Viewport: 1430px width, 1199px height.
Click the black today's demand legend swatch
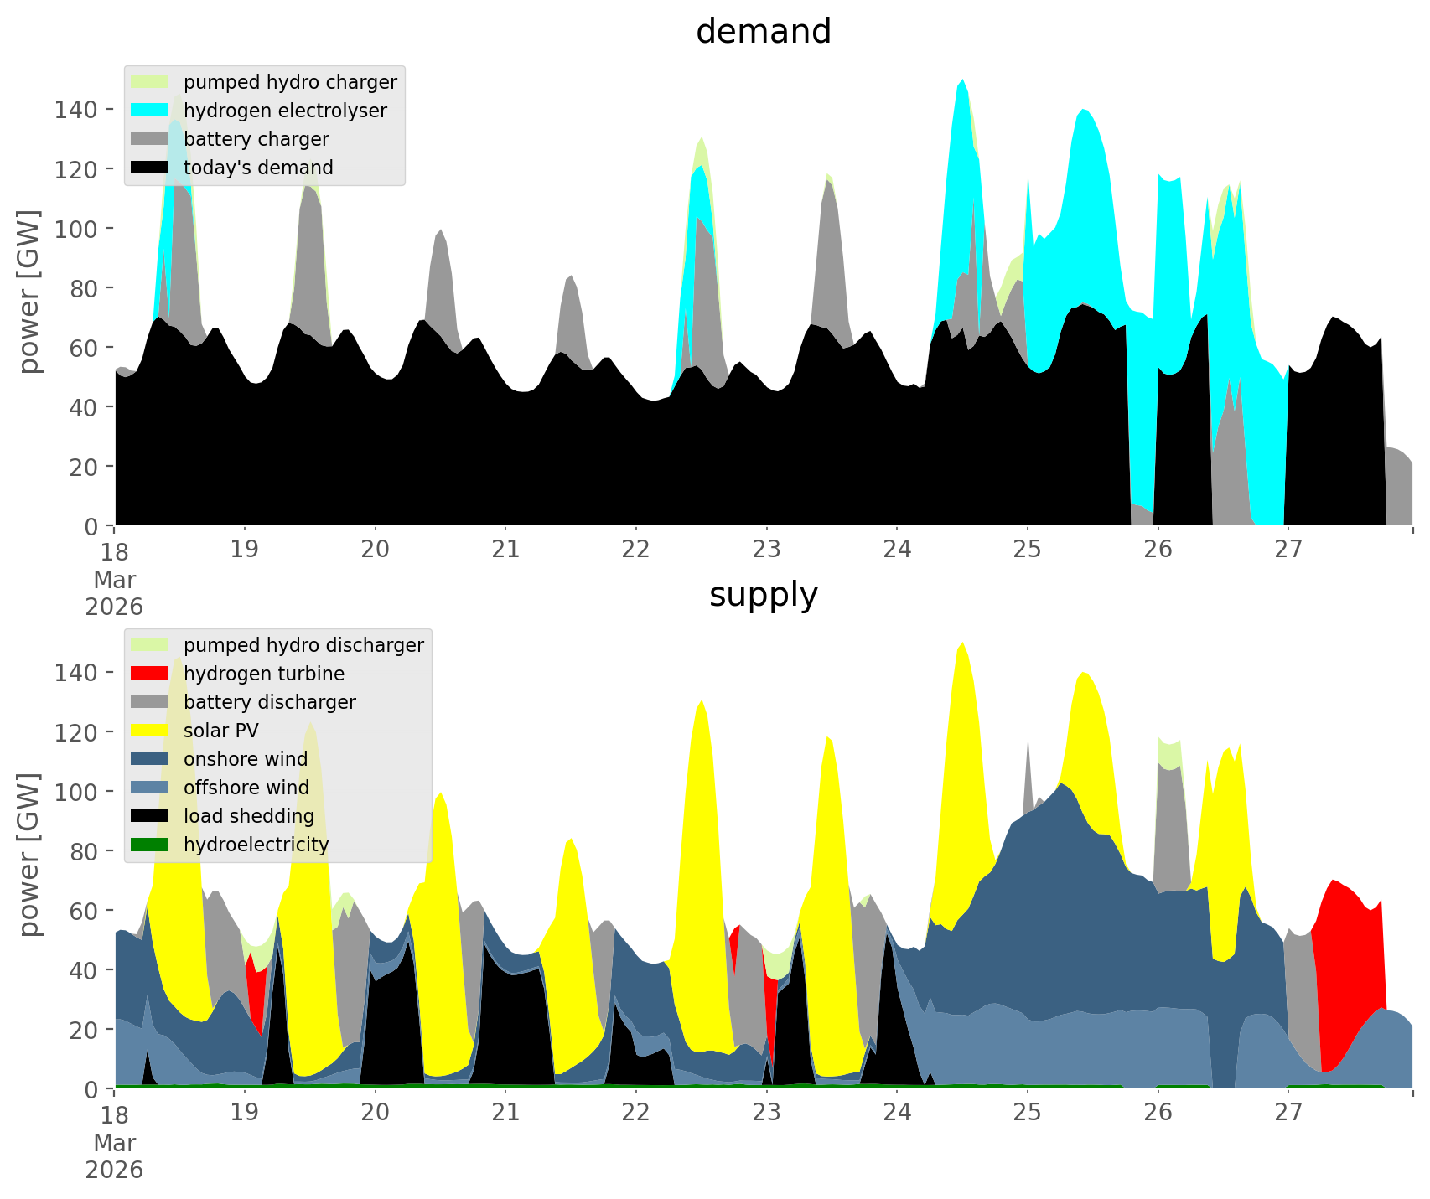click(x=150, y=168)
